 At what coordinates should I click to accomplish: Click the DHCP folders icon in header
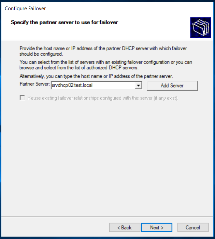point(201,28)
